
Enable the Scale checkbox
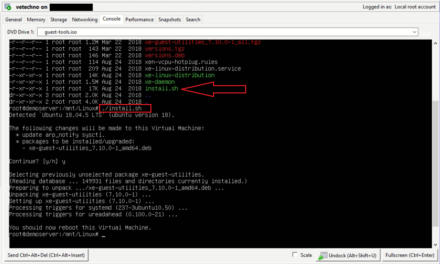pyautogui.click(x=295, y=255)
